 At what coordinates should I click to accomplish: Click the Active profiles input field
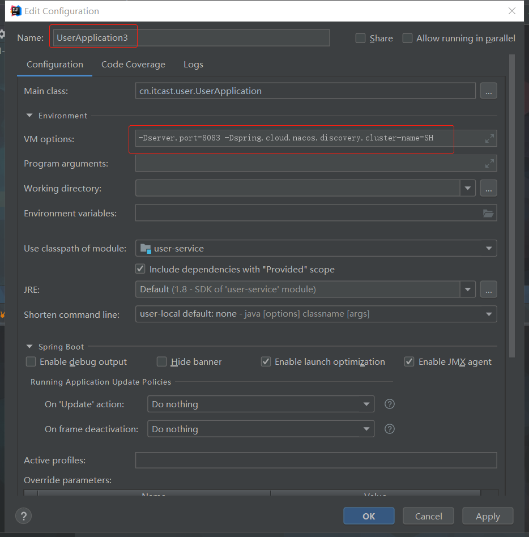coord(315,460)
